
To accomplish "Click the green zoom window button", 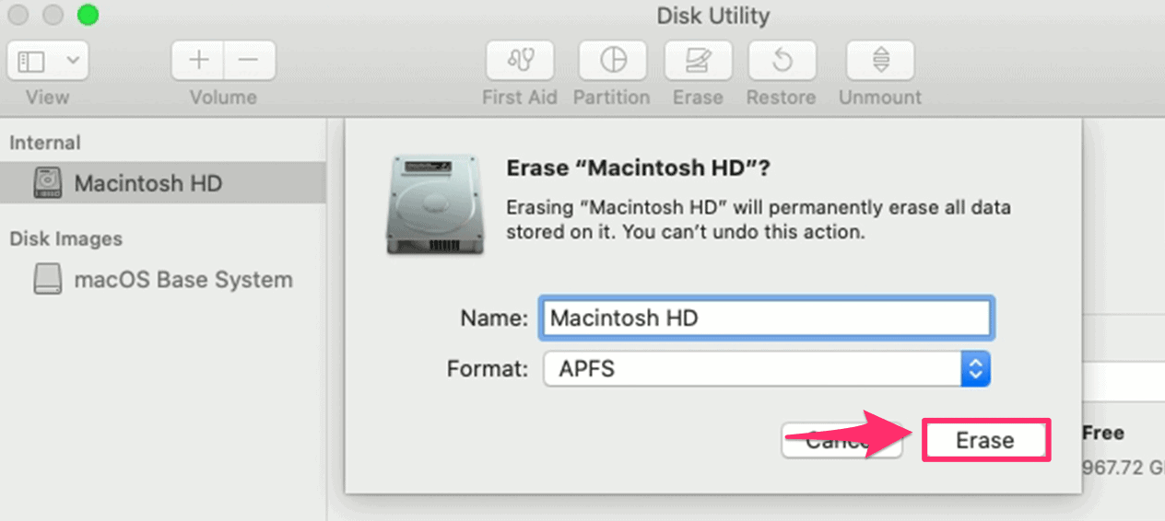I will [88, 15].
